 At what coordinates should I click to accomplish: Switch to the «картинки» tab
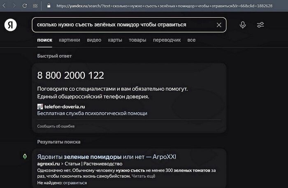point(70,40)
